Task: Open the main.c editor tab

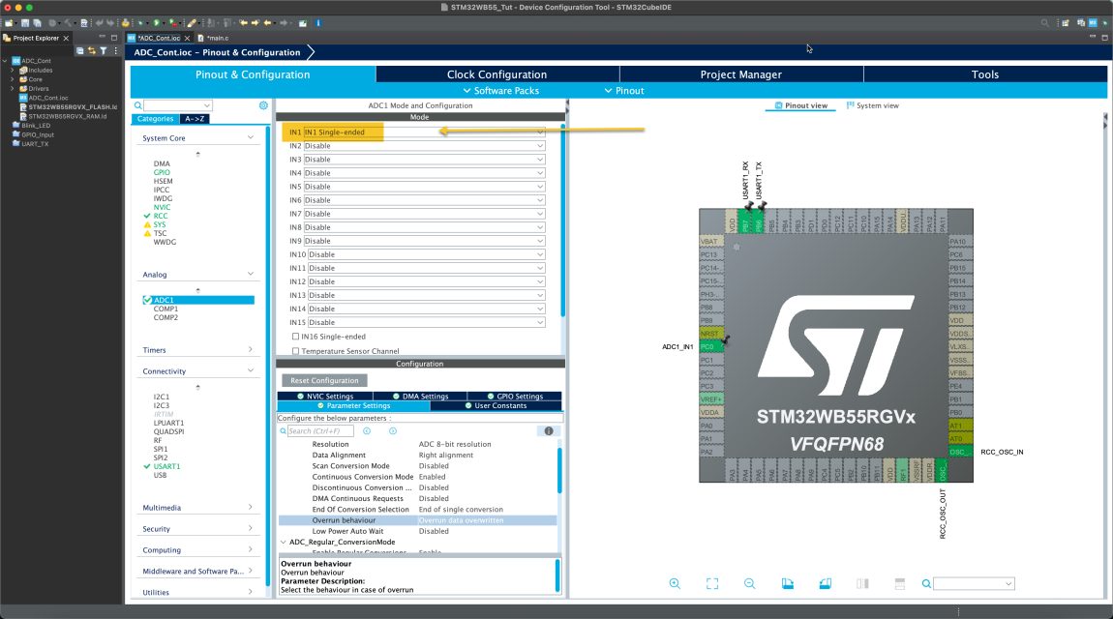Action: (x=215, y=37)
